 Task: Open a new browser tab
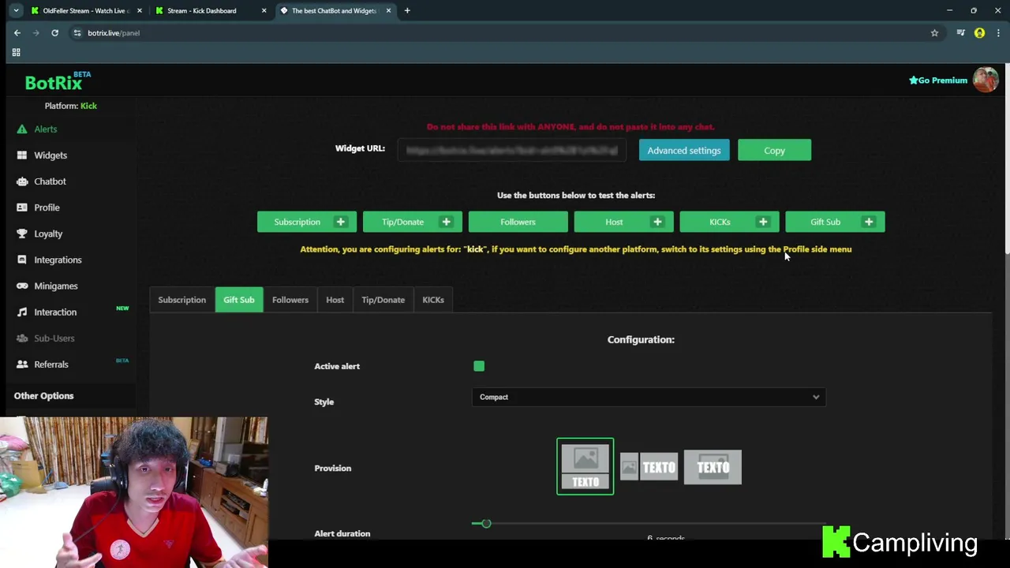point(407,10)
